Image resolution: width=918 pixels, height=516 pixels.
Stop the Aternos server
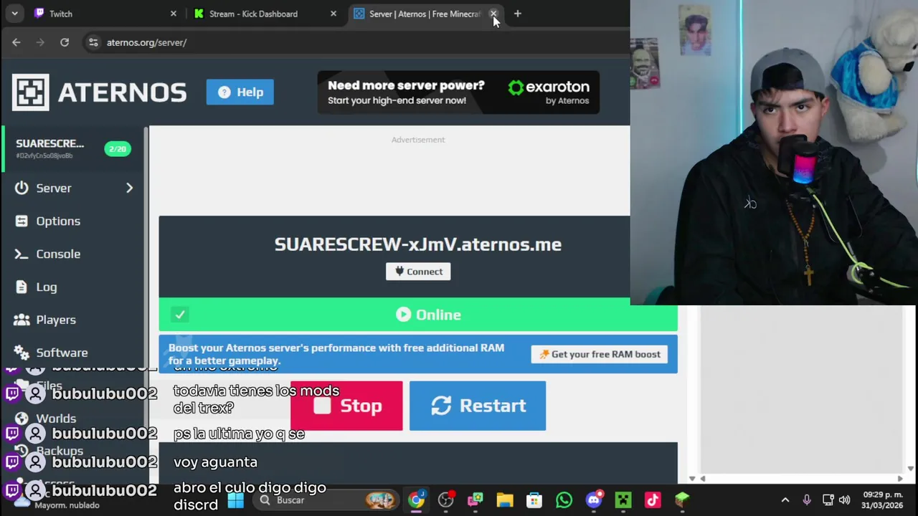(x=346, y=406)
